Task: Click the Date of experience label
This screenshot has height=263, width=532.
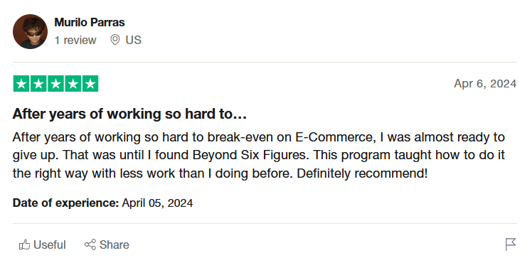Action: tap(65, 203)
